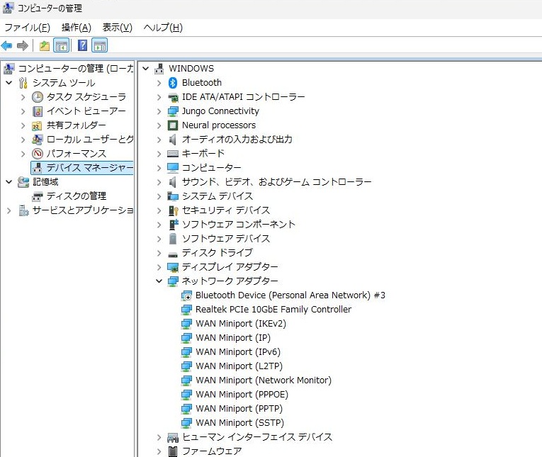Toggle the action pane show/hide button
The image size is (542, 457).
(100, 46)
